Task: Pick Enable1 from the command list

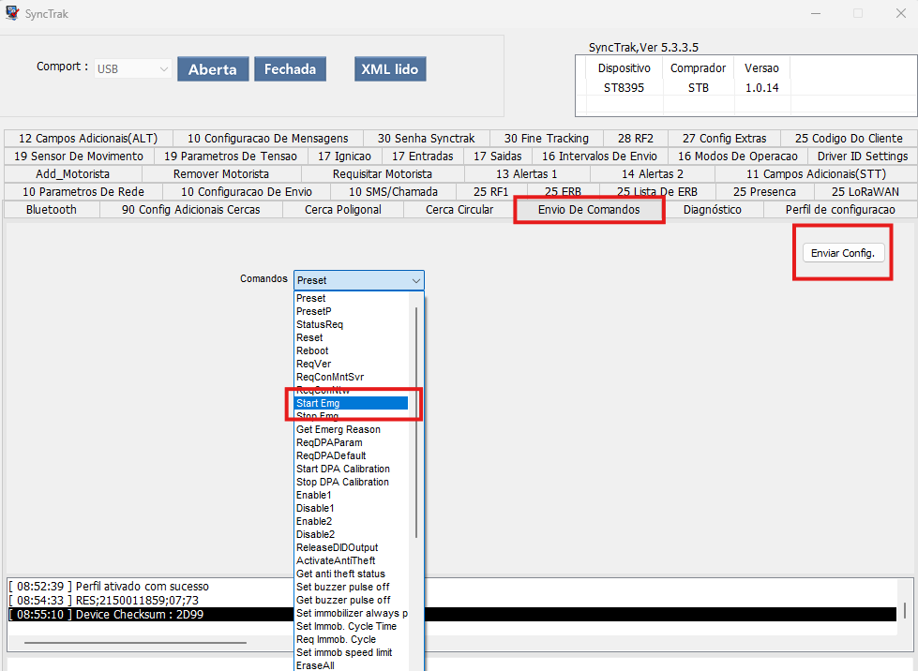Action: [352, 496]
